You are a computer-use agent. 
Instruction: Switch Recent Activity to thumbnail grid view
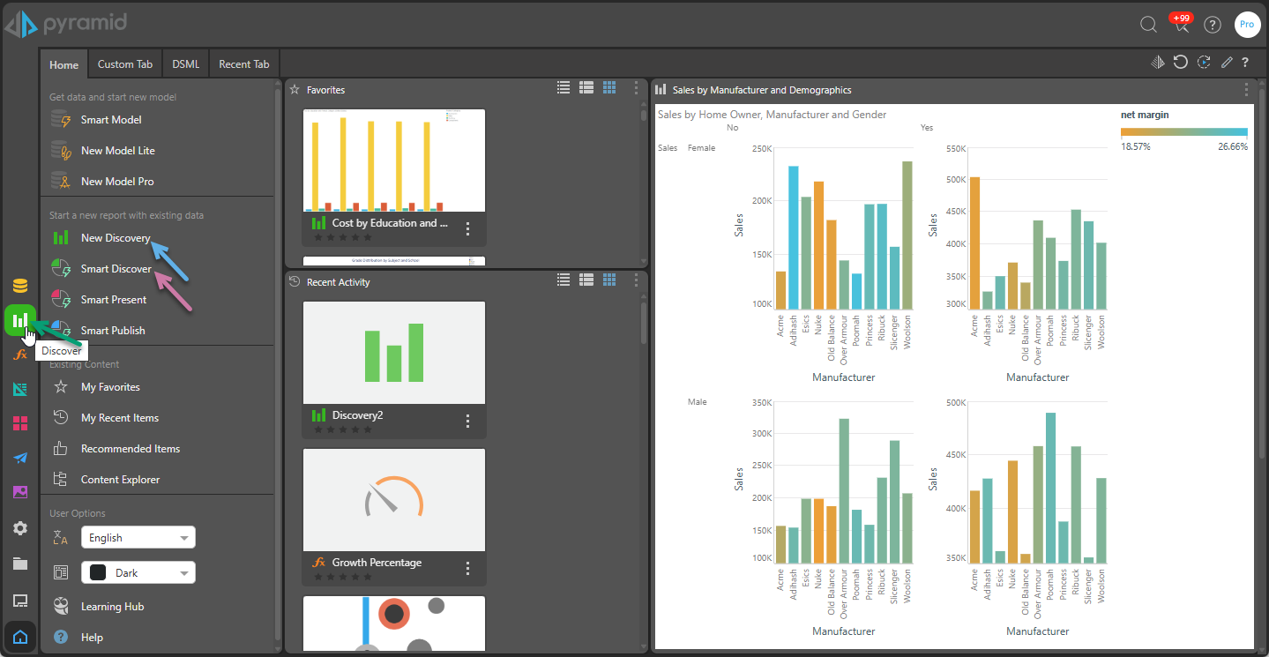tap(609, 280)
